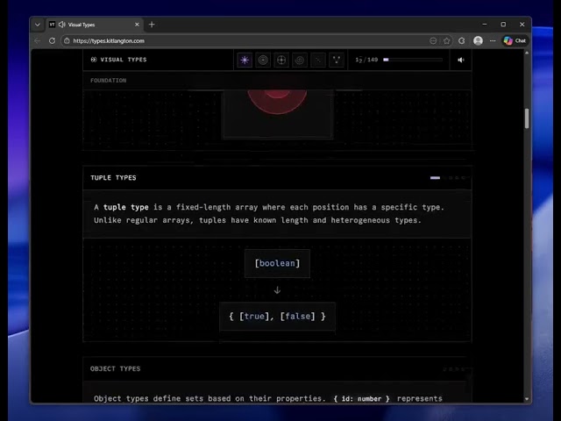Click the bold 'tuple type' term

[126, 207]
